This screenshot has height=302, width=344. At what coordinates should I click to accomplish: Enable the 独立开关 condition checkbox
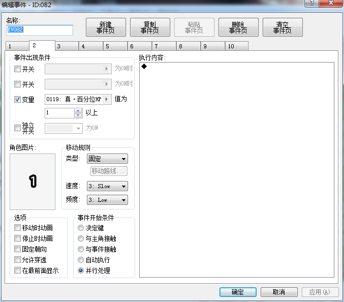click(x=17, y=128)
